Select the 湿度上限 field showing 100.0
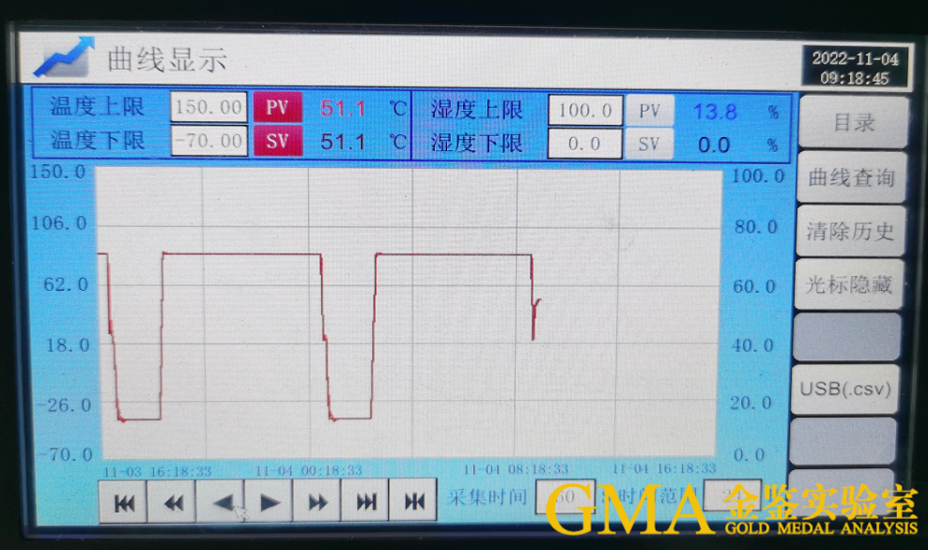Screen dimensions: 928x550 584,111
